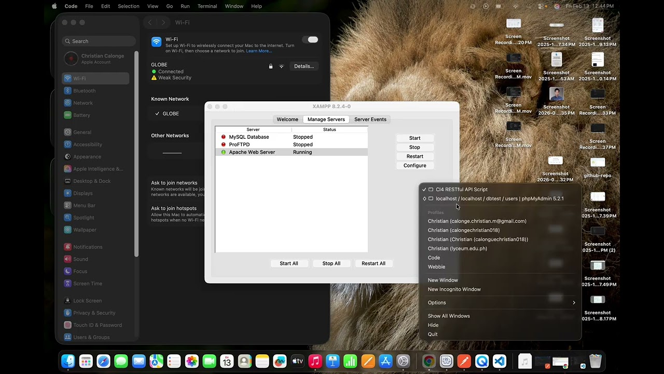Open App Store from the Dock
Viewport: 664px width, 374px height.
coord(386,361)
